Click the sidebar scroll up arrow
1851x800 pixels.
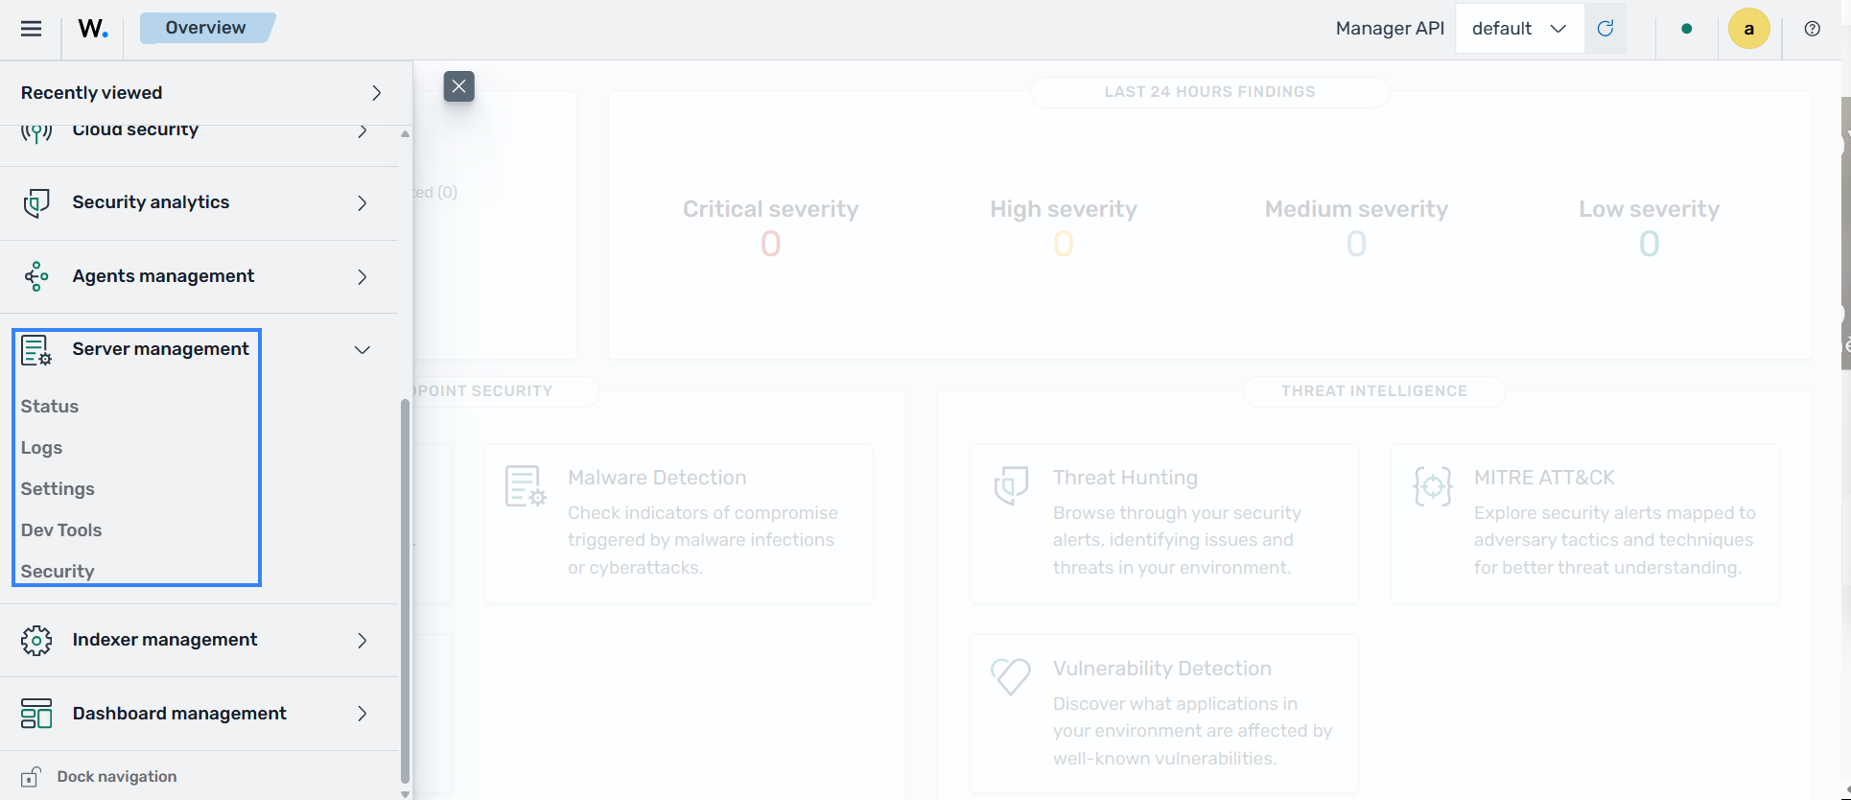(405, 134)
